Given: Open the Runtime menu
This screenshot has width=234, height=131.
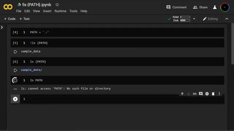Looking at the screenshot, I should (x=60, y=11).
